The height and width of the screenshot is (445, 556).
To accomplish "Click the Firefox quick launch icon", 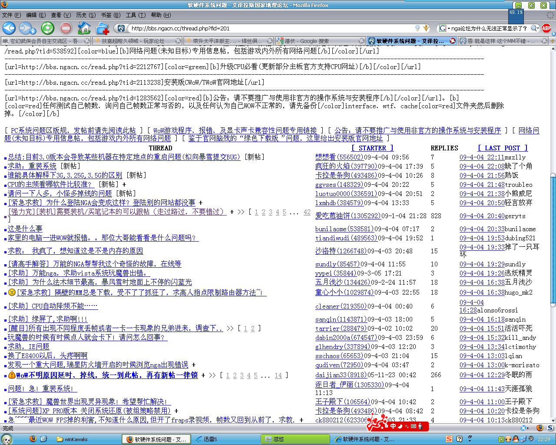I will [33, 439].
